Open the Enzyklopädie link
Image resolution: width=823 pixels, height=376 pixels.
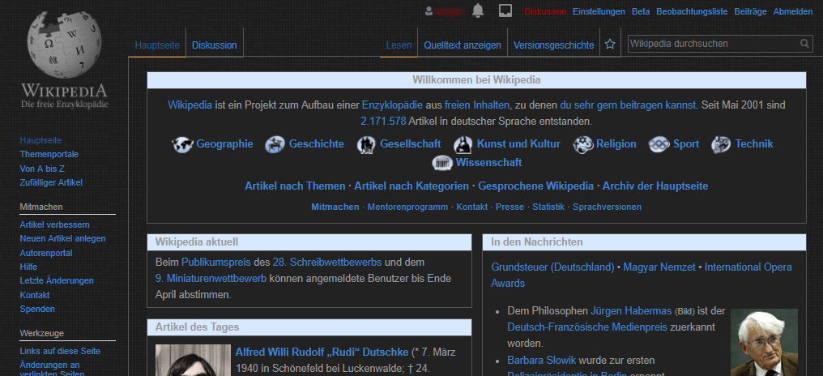tap(392, 105)
